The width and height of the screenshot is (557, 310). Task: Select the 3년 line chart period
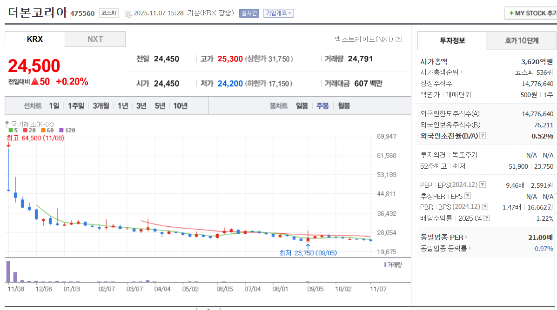[141, 106]
